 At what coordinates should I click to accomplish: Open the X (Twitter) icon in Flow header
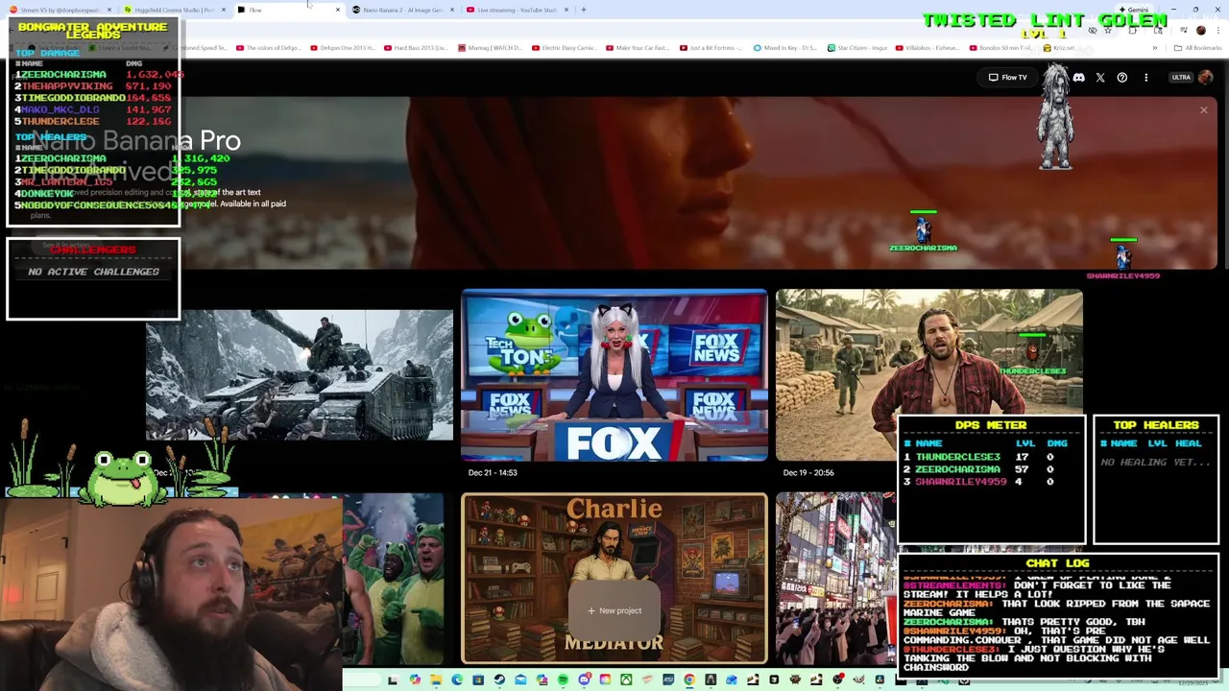pos(1100,77)
